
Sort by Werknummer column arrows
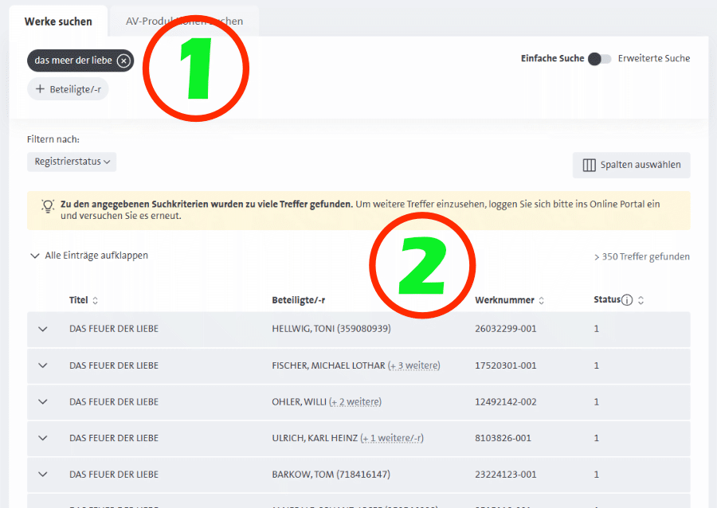[x=542, y=301]
